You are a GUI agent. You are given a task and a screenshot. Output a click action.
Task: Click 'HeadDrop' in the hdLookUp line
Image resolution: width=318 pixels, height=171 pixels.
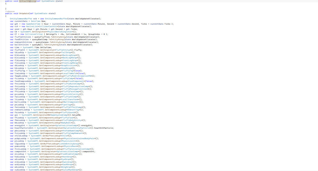tap(66, 68)
